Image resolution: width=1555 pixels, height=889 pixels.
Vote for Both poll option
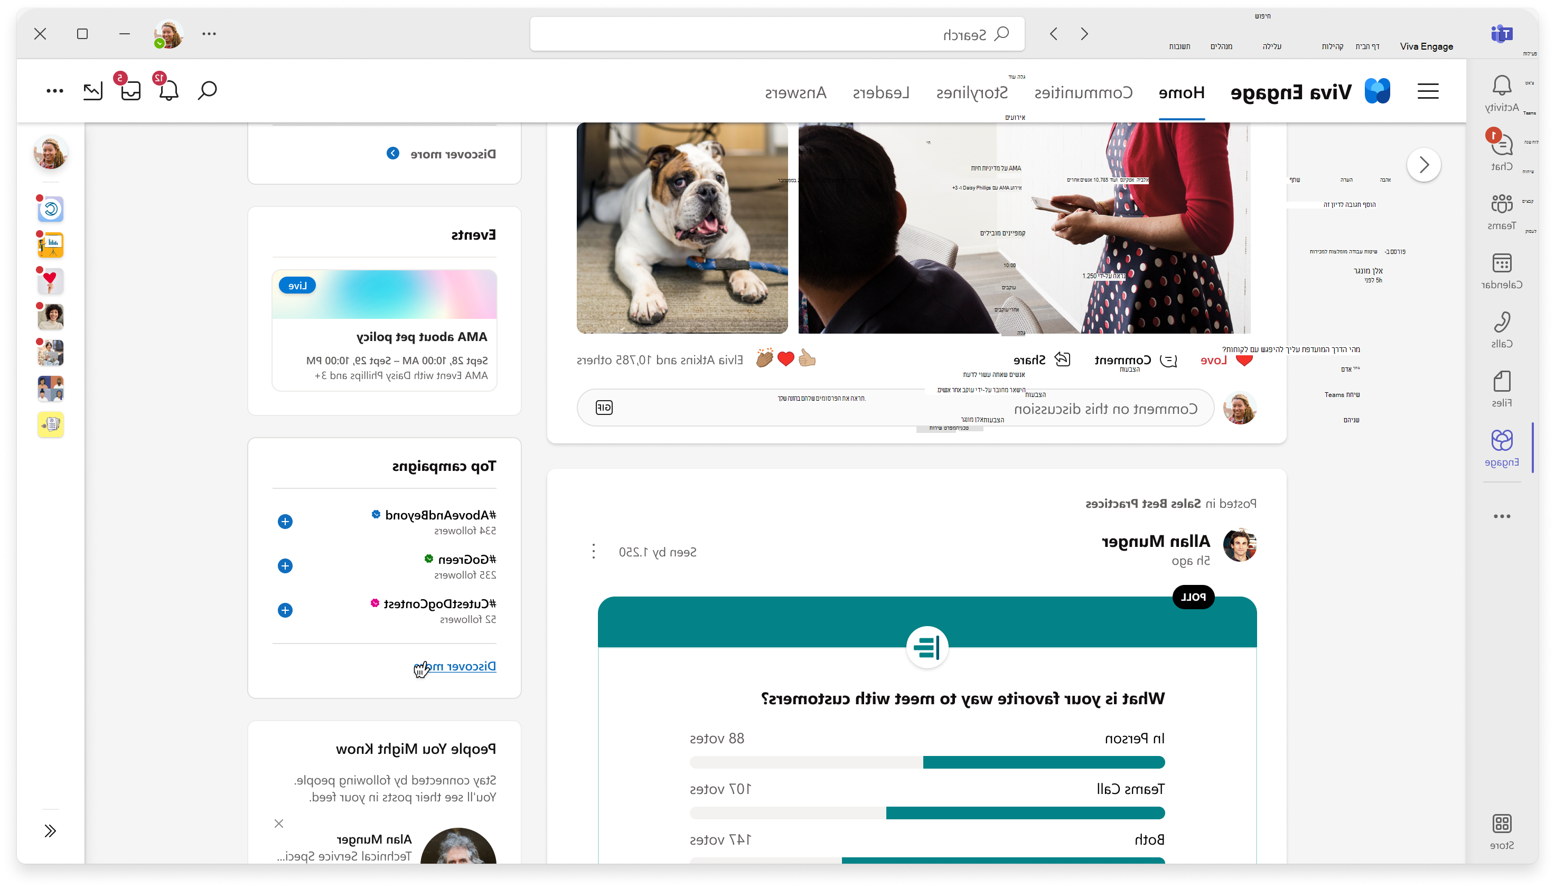tap(1149, 839)
